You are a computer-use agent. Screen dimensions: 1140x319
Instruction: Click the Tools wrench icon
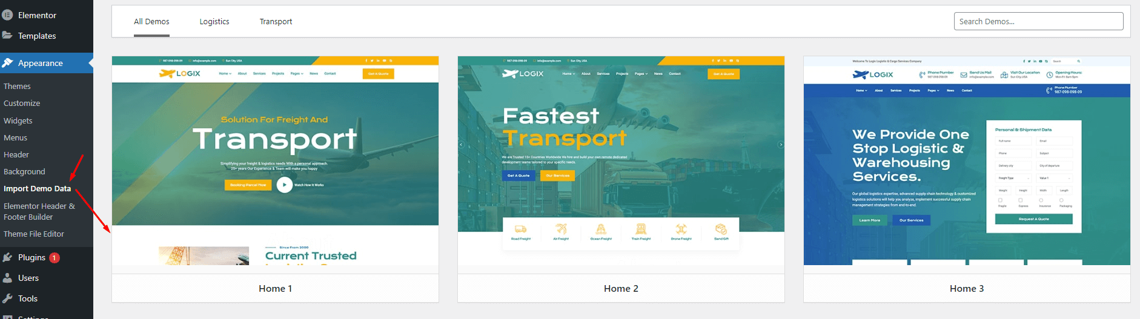pyautogui.click(x=7, y=298)
